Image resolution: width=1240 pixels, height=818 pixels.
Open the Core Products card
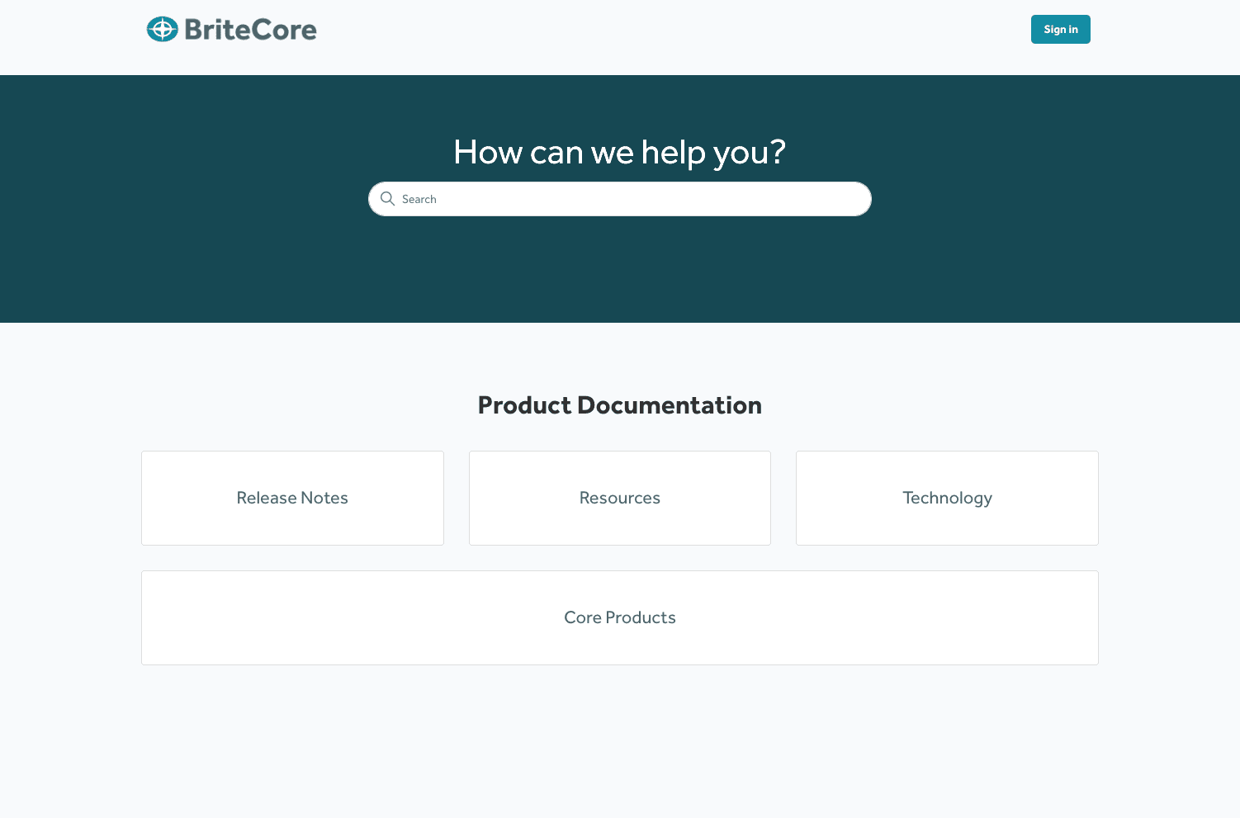pos(620,617)
